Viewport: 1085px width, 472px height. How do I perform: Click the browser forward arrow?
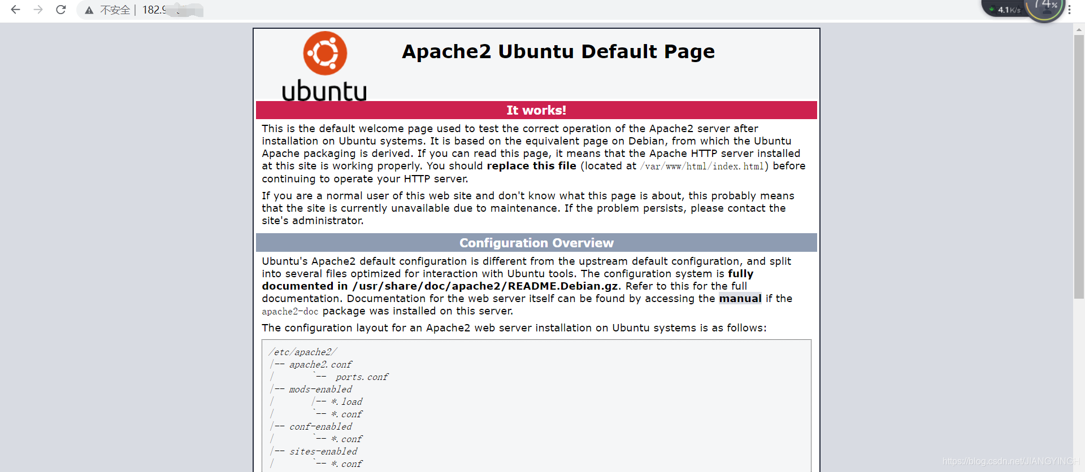(38, 10)
